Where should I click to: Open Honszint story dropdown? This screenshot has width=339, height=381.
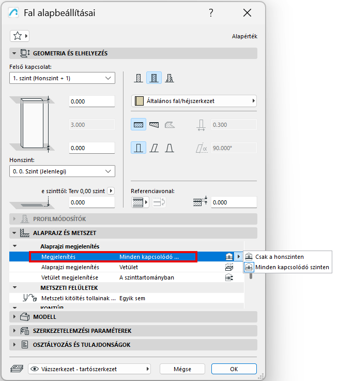point(62,171)
